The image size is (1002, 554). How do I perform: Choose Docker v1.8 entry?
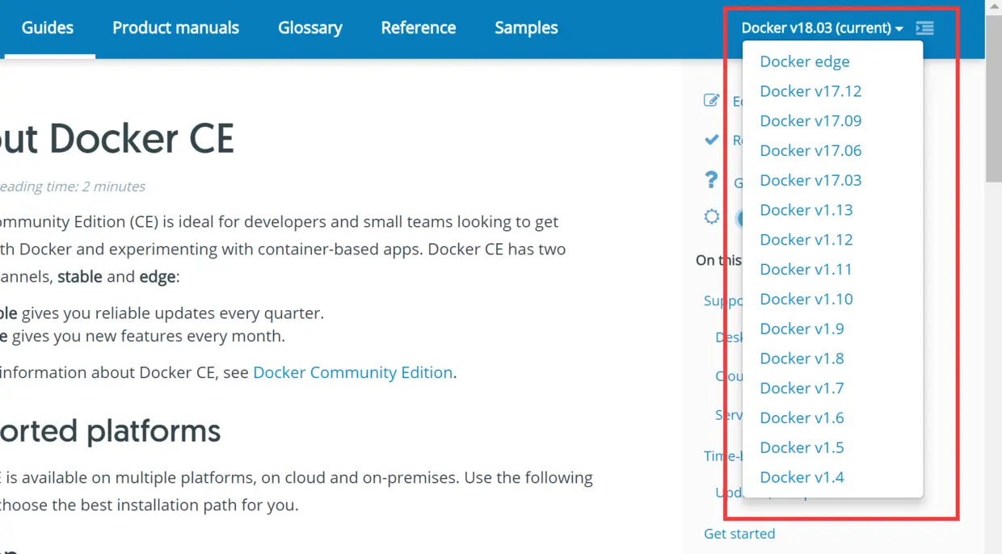[x=802, y=359]
